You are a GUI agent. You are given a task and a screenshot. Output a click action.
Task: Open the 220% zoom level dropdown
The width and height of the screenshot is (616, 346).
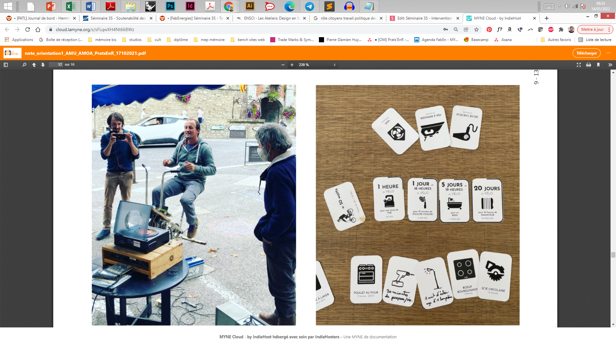pos(317,65)
